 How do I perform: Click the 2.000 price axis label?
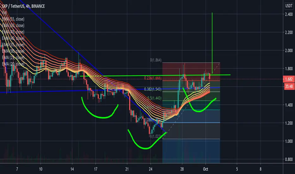click(289, 50)
